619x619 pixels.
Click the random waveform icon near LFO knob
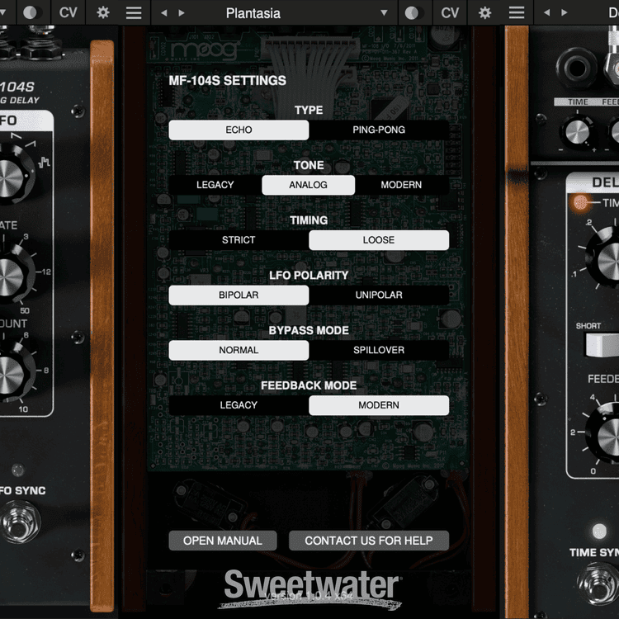(x=44, y=162)
